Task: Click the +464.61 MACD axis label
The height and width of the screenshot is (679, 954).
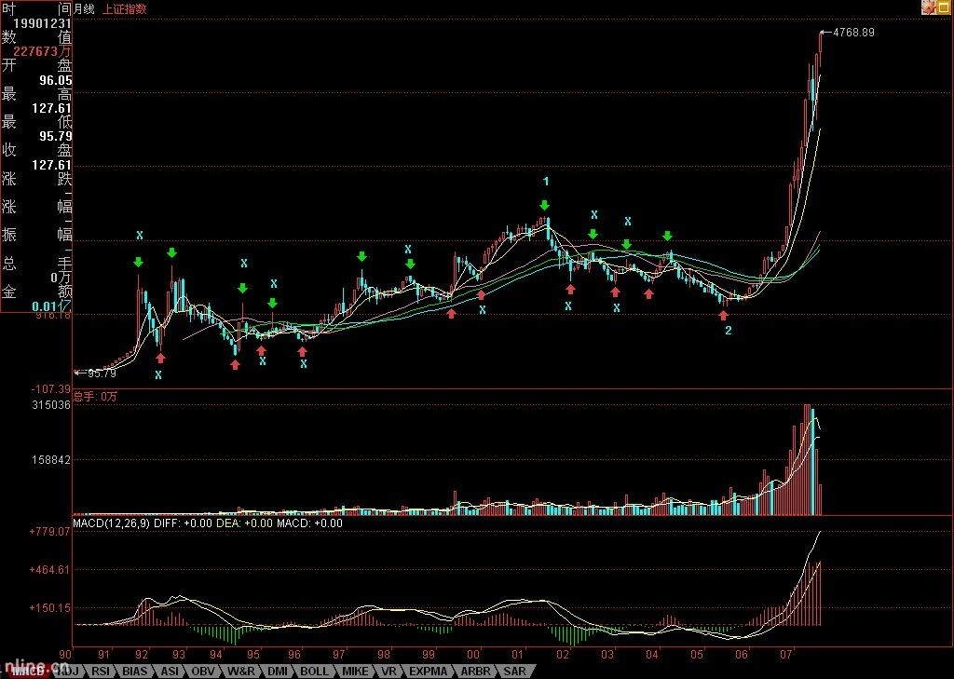Action: click(50, 570)
